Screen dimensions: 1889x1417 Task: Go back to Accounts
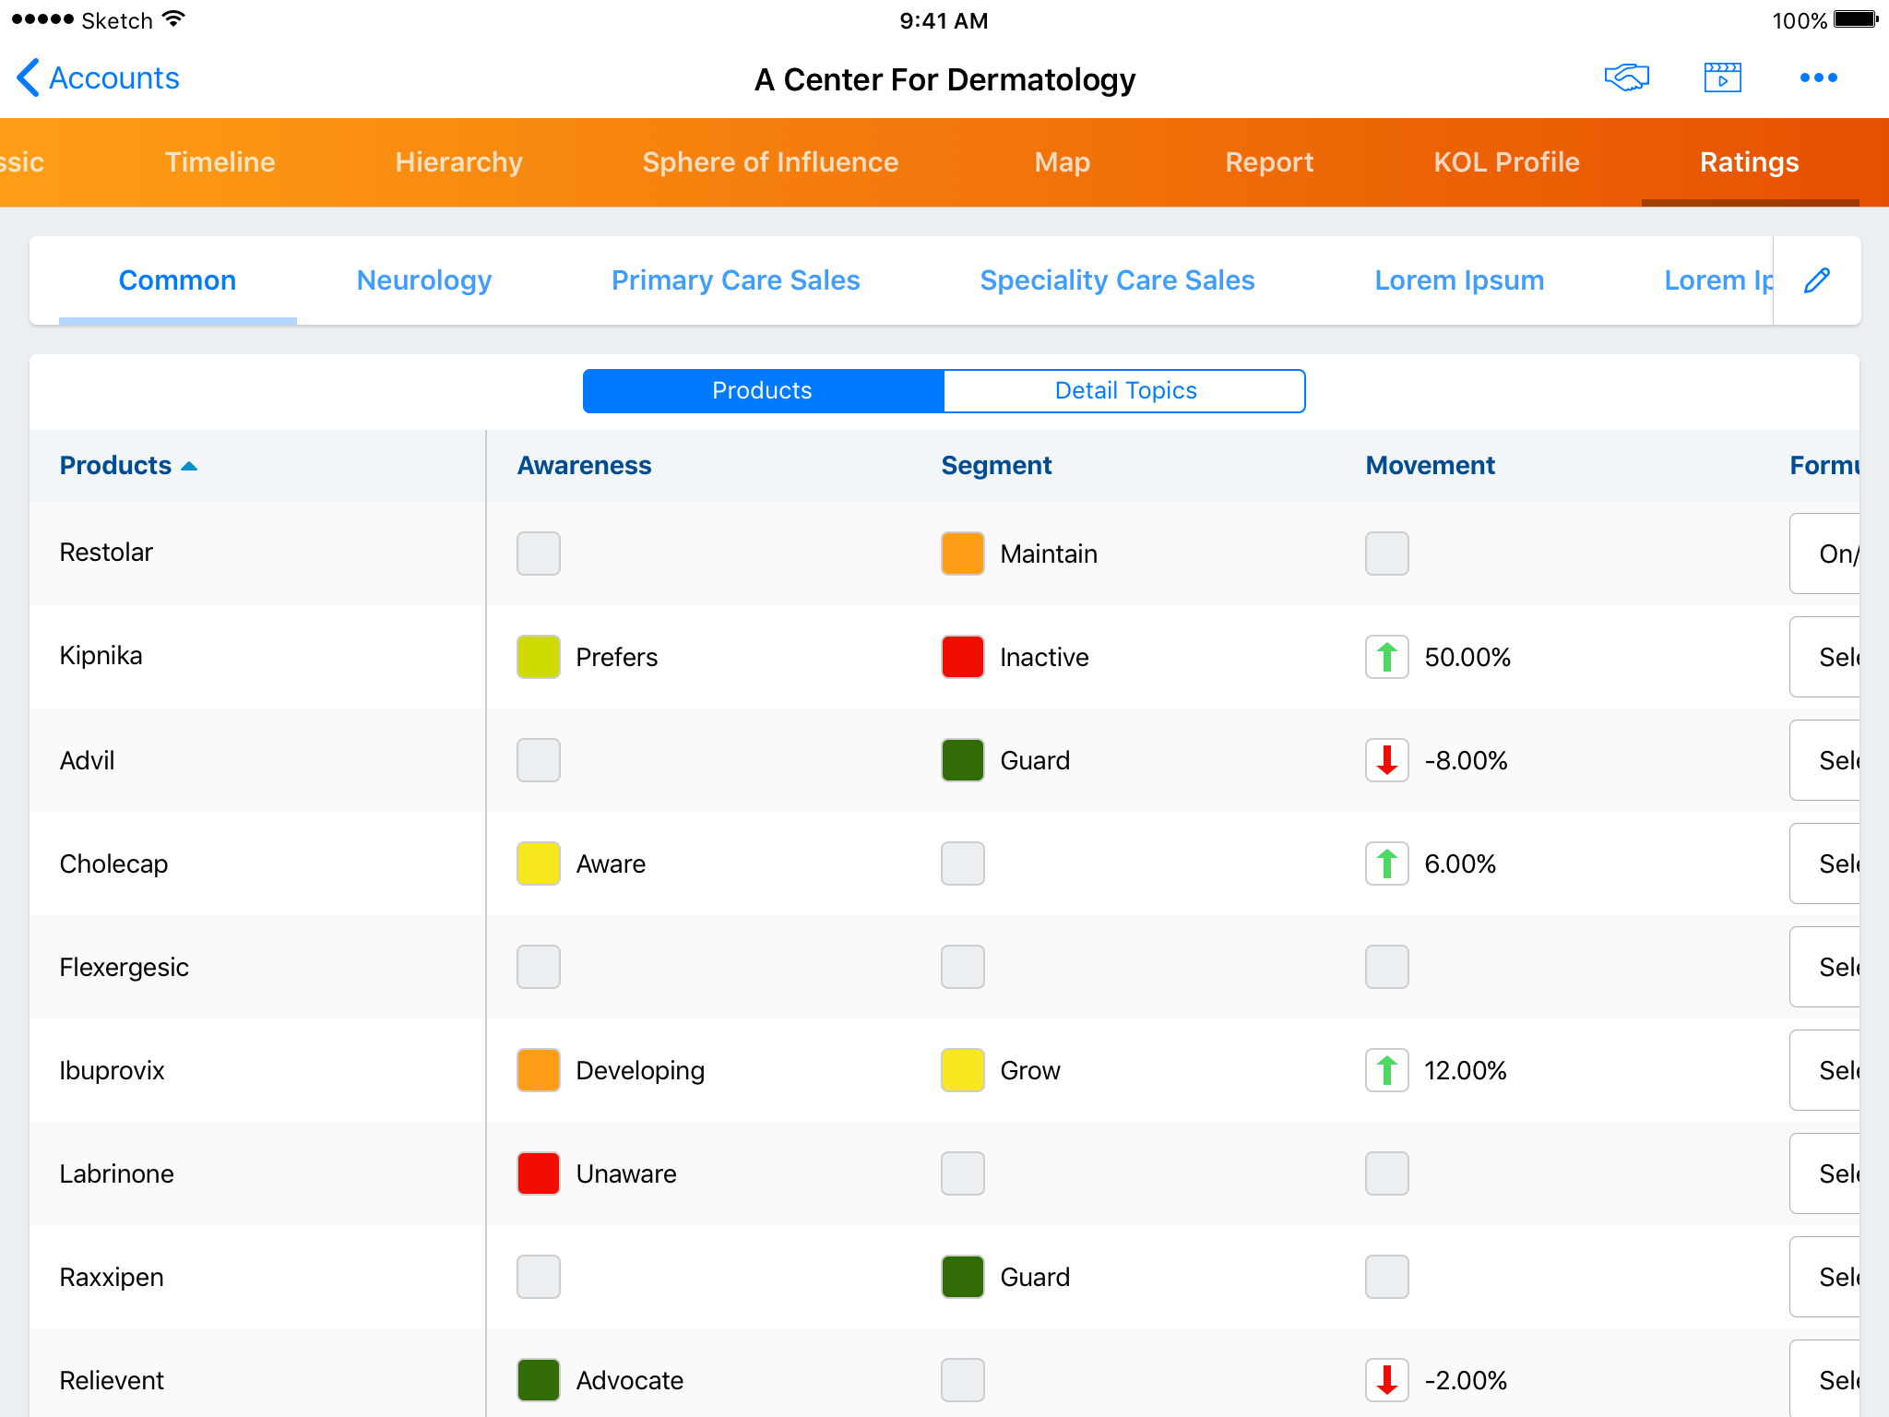click(113, 78)
